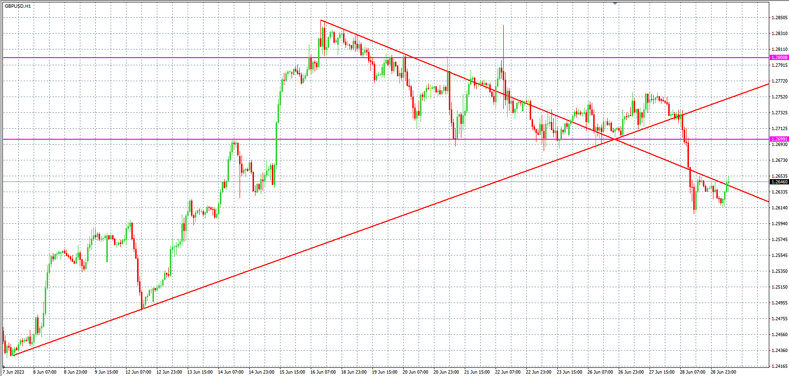The image size is (789, 376).
Task: Click the 7 Jun 2023 time label
Action: [13, 372]
